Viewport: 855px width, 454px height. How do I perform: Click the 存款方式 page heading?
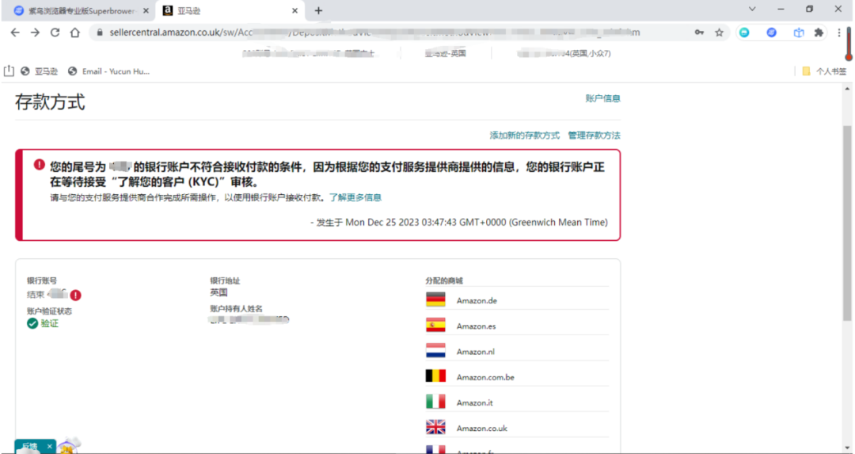coord(50,102)
